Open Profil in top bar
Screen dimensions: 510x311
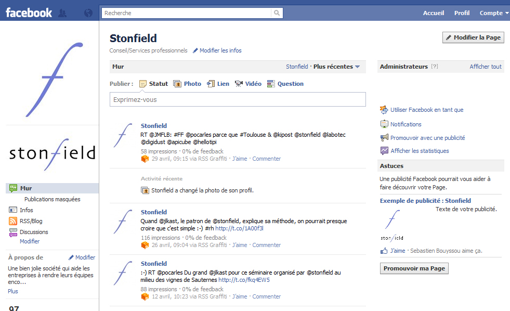tap(462, 13)
